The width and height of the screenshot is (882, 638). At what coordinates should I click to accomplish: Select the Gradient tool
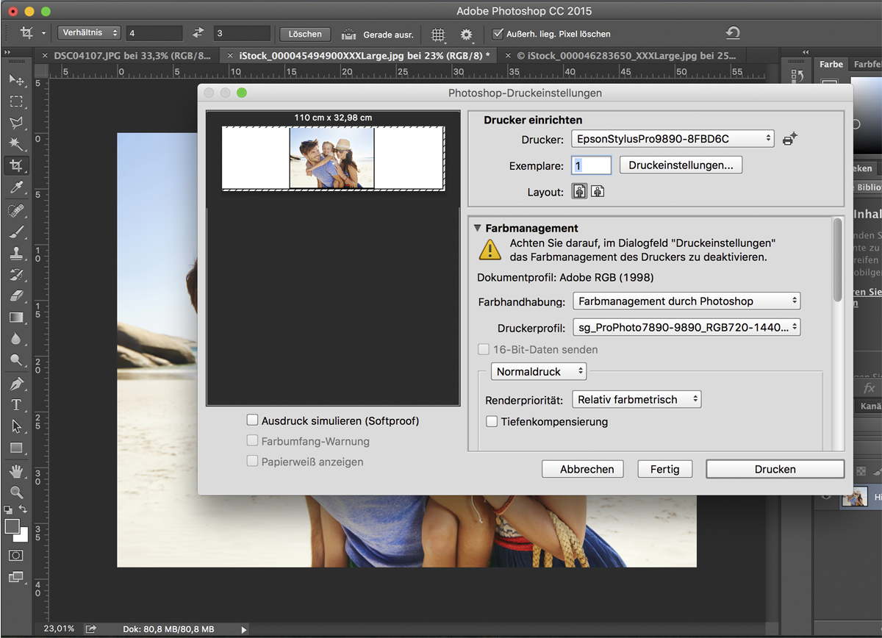[16, 318]
